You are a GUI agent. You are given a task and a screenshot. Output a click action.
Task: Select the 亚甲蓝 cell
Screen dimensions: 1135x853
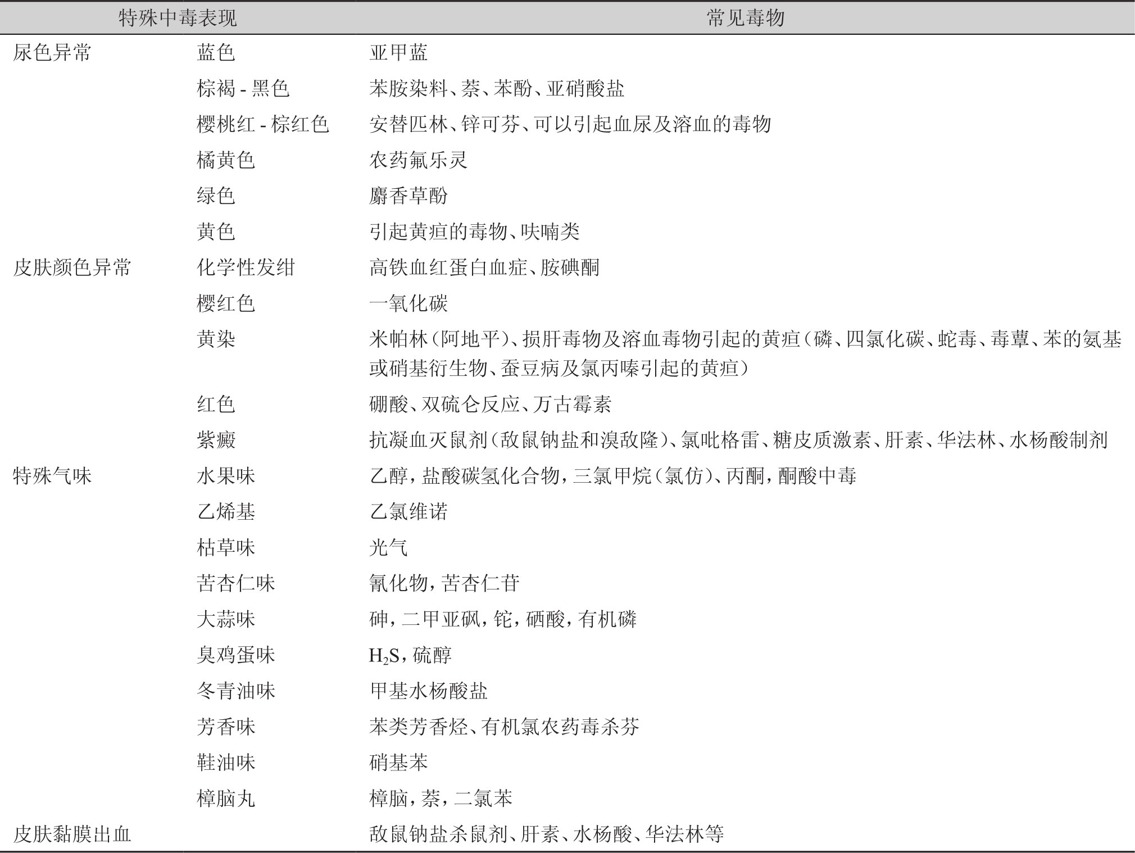point(398,53)
